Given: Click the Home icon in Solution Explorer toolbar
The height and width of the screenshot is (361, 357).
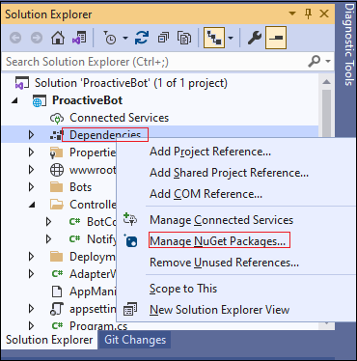Looking at the screenshot, I should click(x=58, y=38).
